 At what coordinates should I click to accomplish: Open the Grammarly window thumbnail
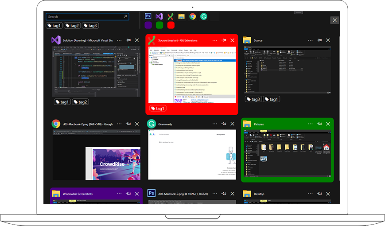192,155
